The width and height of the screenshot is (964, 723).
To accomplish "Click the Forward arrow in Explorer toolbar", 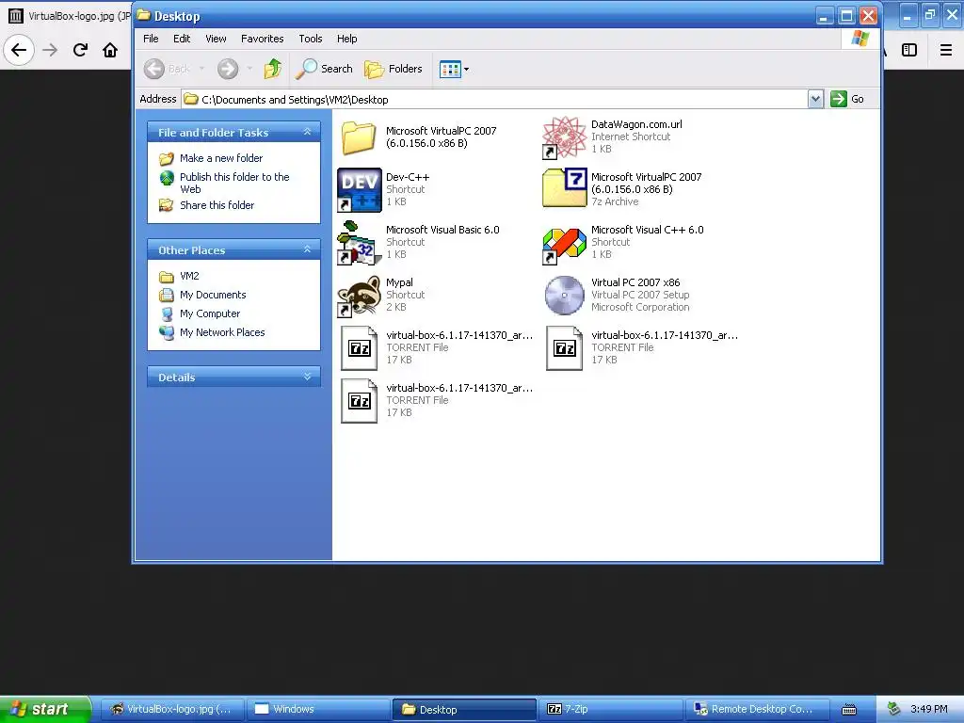I will [x=228, y=69].
